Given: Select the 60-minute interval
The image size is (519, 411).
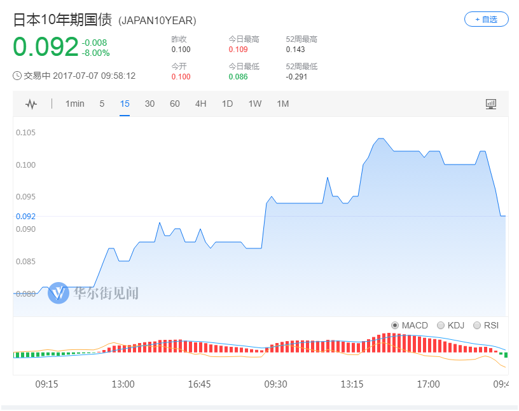Looking at the screenshot, I should [x=174, y=103].
